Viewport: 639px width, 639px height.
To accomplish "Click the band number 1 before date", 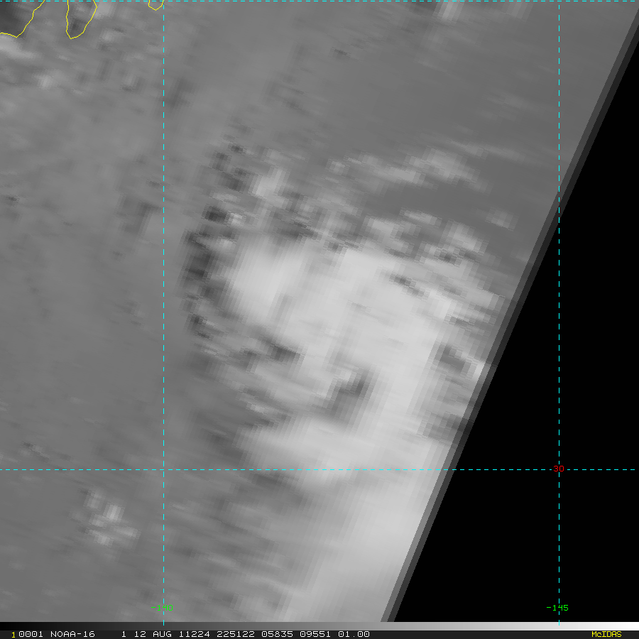I will pos(124,634).
